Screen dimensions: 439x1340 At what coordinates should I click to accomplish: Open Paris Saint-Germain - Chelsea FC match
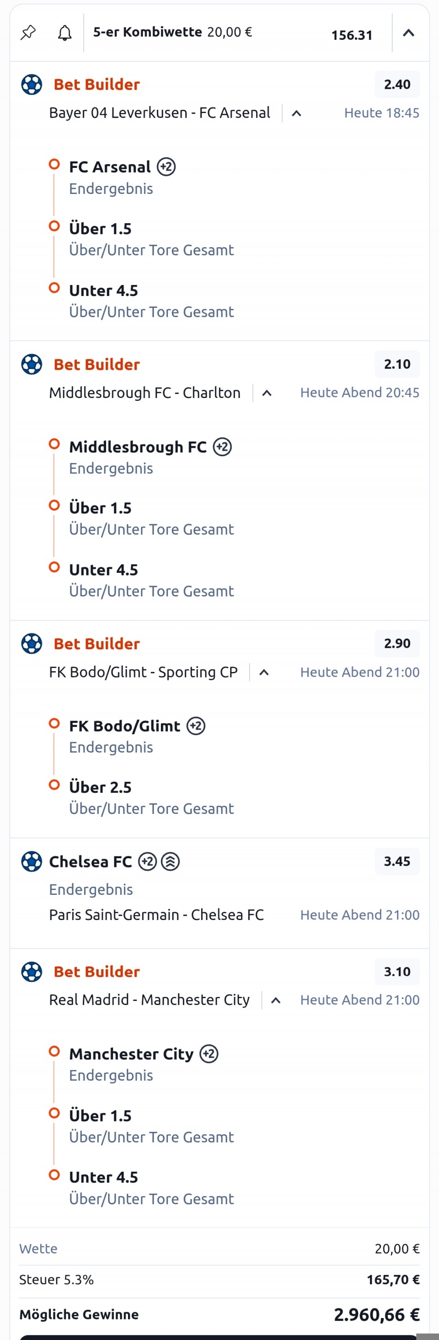click(x=156, y=915)
